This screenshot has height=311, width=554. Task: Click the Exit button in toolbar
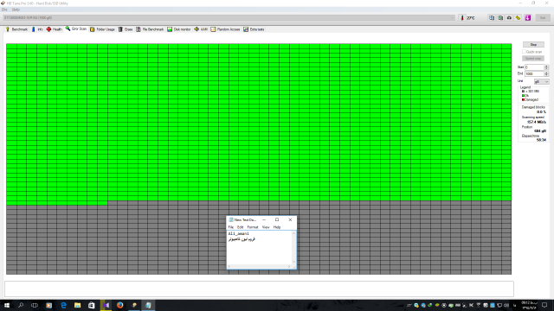[x=543, y=17]
